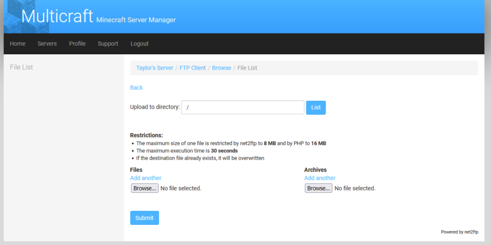Open the Home menu item
This screenshot has width=491, height=245.
(x=18, y=44)
